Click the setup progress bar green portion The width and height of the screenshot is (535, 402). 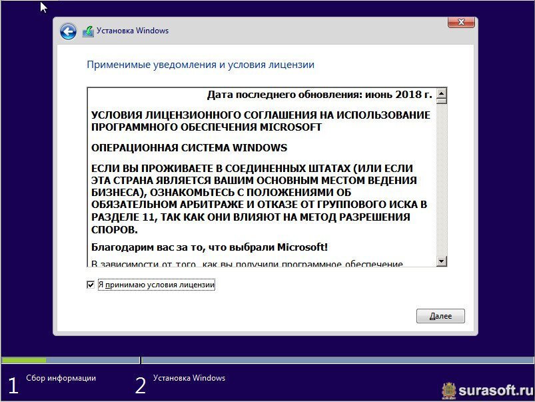pyautogui.click(x=24, y=360)
